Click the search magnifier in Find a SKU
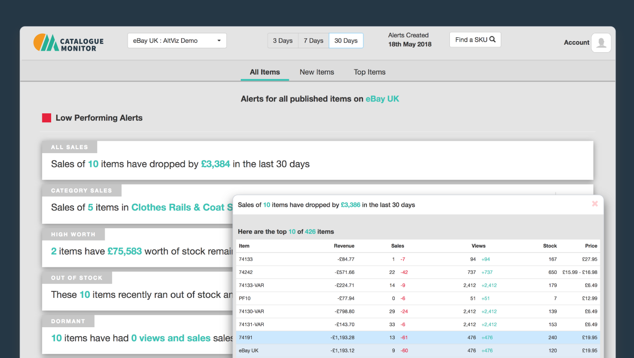This screenshot has height=358, width=634. [493, 40]
